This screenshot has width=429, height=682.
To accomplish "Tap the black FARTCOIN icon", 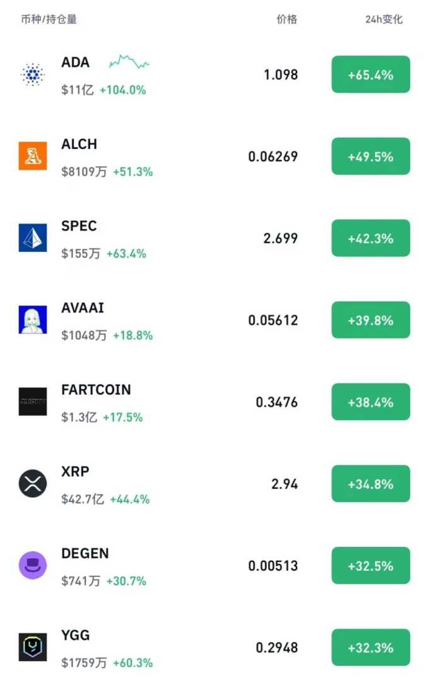I will 32,402.
